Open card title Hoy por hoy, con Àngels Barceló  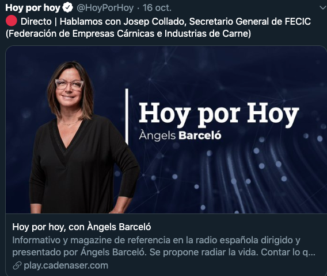82,227
